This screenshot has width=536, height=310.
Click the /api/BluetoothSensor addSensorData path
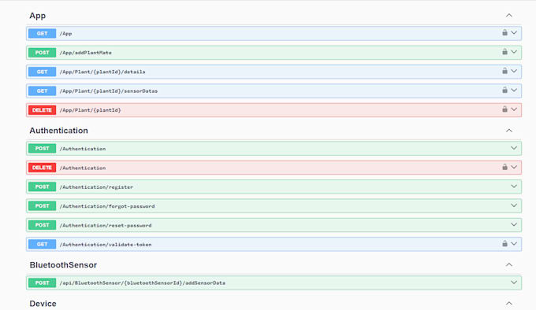[x=143, y=283]
